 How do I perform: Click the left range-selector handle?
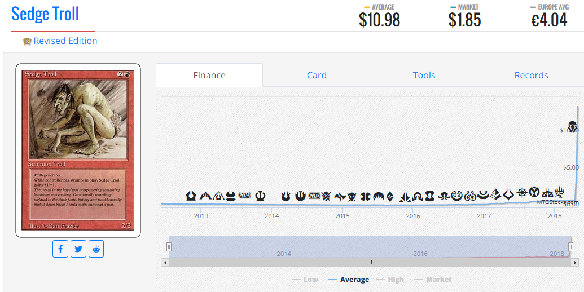tap(169, 246)
